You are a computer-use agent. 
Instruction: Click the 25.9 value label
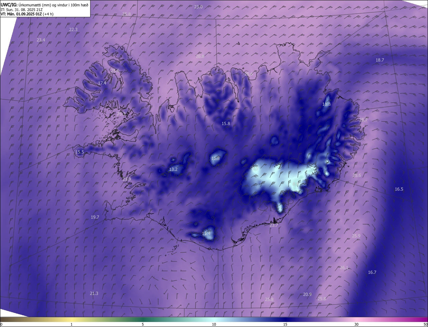(x=356, y=236)
